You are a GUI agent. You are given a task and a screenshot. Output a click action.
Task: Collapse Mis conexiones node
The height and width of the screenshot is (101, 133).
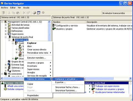click(x=2, y=74)
